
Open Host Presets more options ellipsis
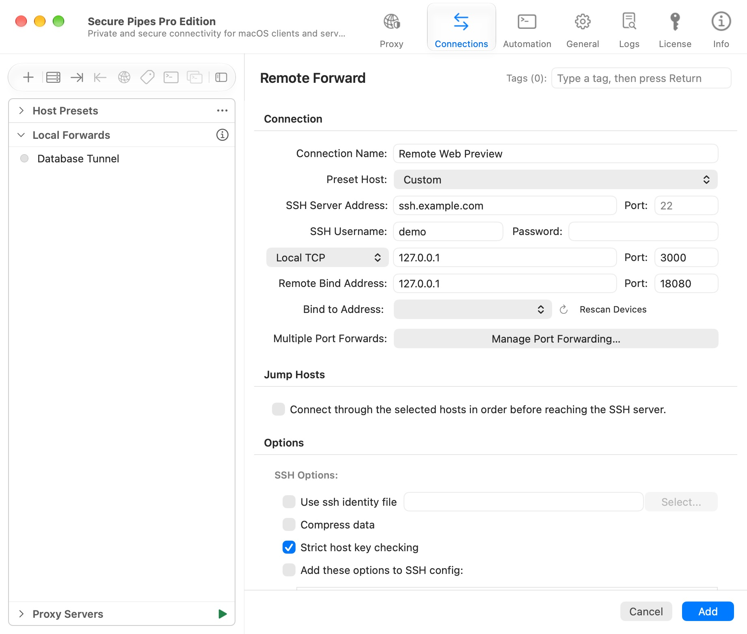222,110
